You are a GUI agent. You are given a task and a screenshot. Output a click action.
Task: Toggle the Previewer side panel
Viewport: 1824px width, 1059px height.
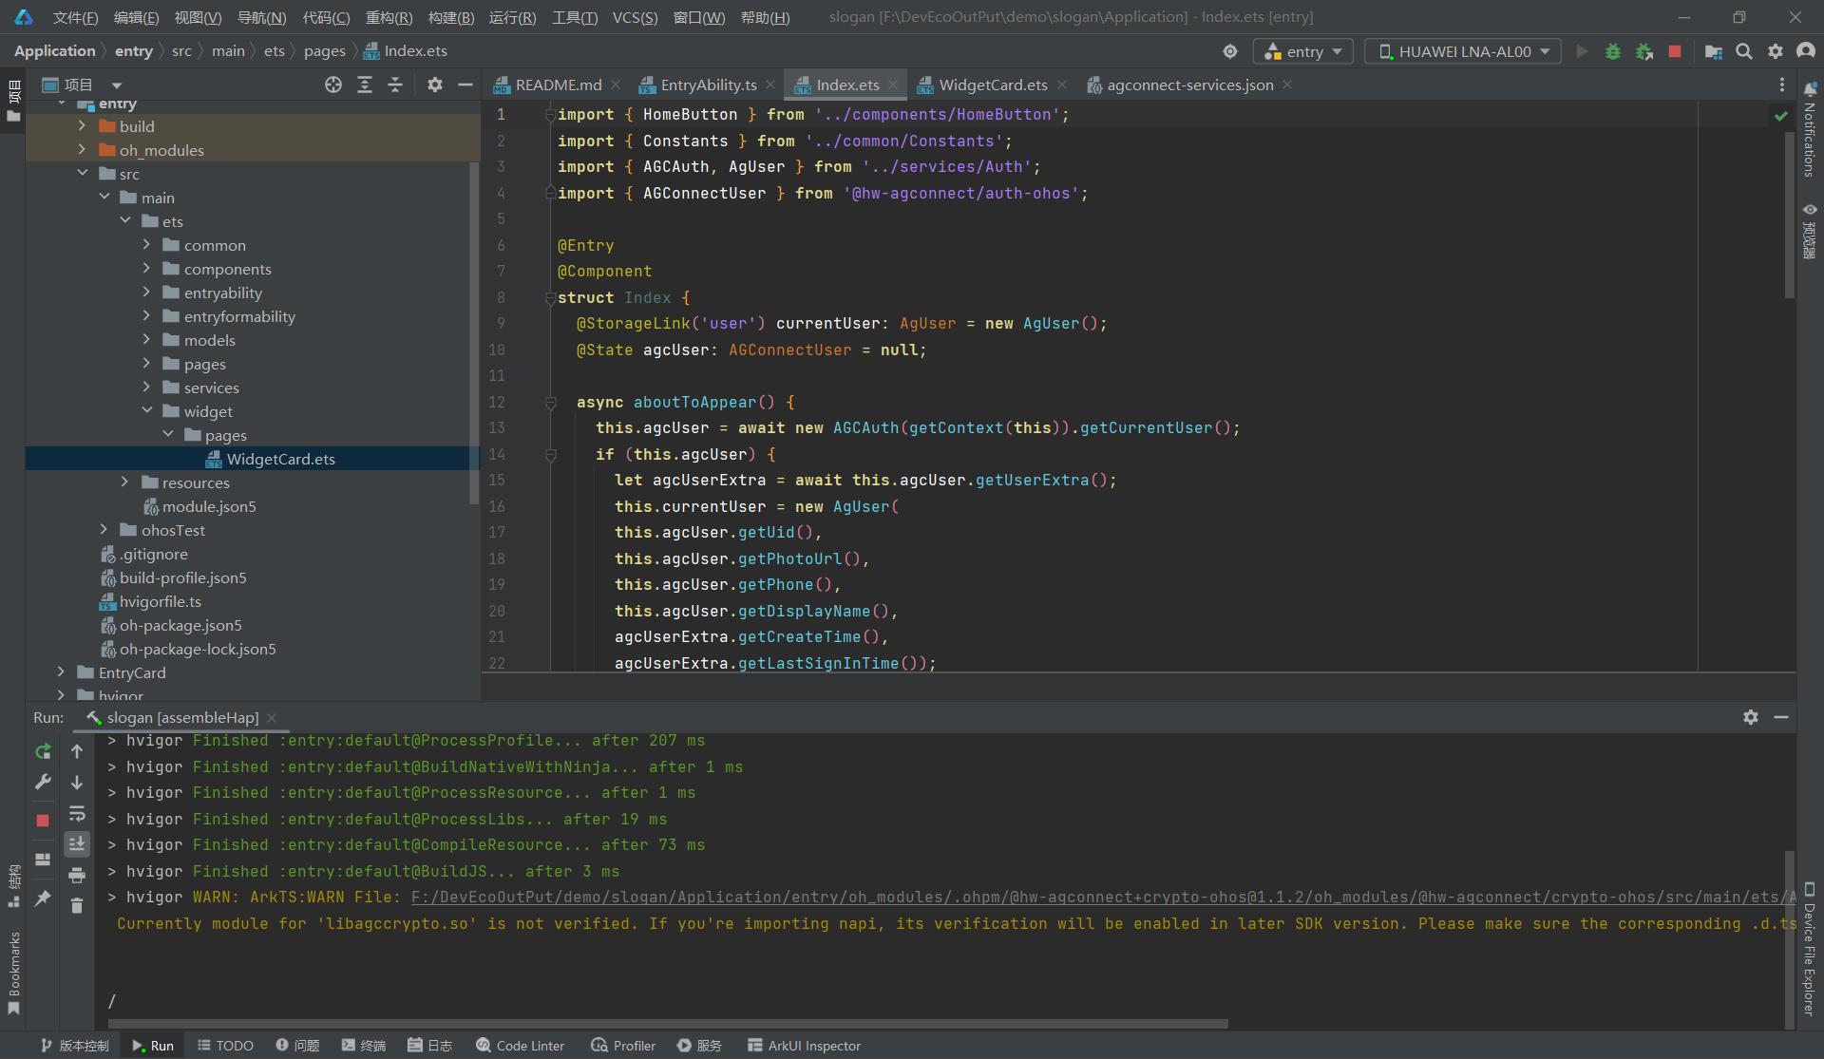tap(1809, 233)
